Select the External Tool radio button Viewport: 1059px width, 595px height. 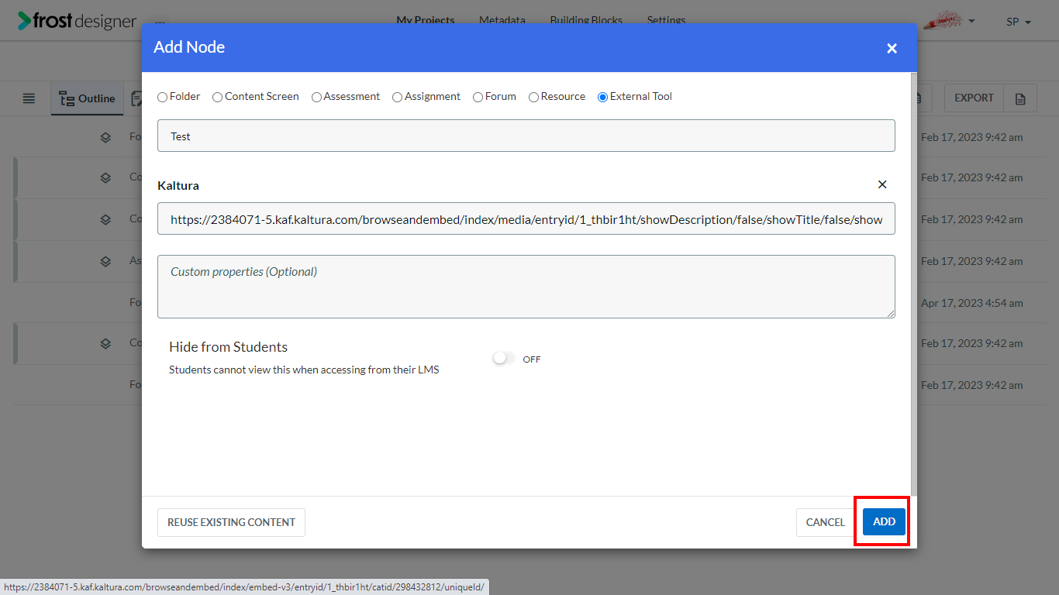click(602, 97)
